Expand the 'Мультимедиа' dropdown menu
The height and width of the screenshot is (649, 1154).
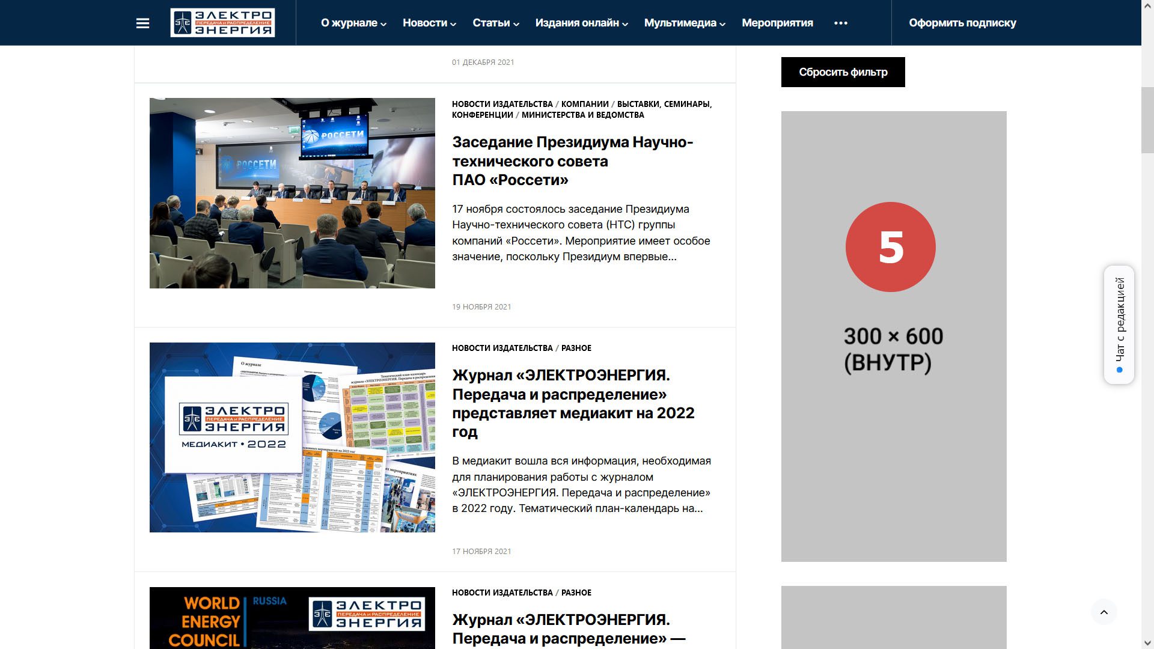tap(685, 23)
